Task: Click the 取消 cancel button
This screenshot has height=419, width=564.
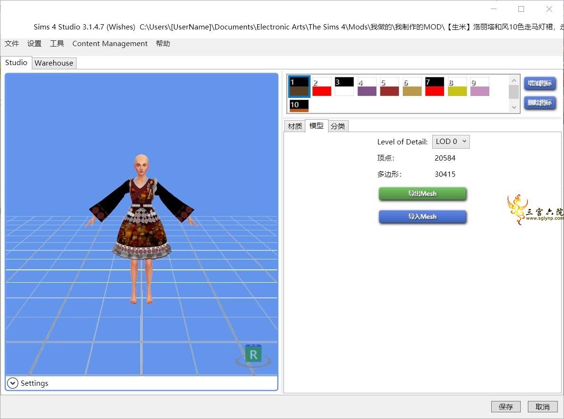Action: [543, 407]
